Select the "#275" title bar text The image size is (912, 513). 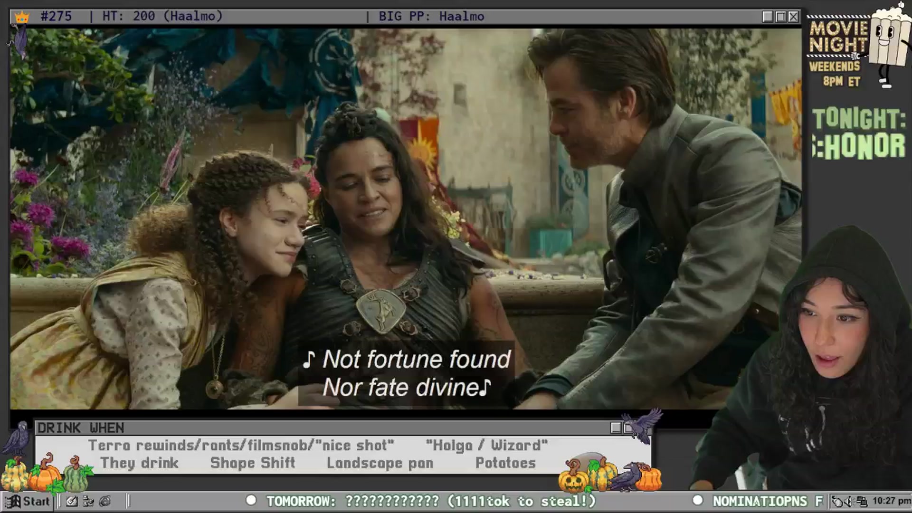coord(56,16)
